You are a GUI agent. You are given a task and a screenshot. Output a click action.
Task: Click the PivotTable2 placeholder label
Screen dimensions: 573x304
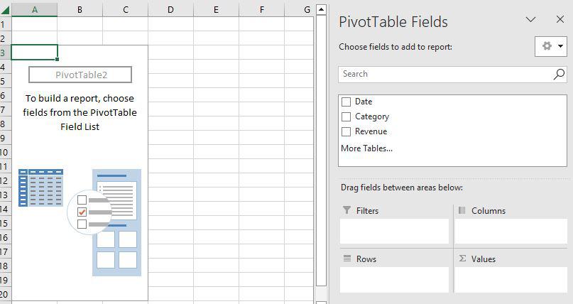point(80,75)
